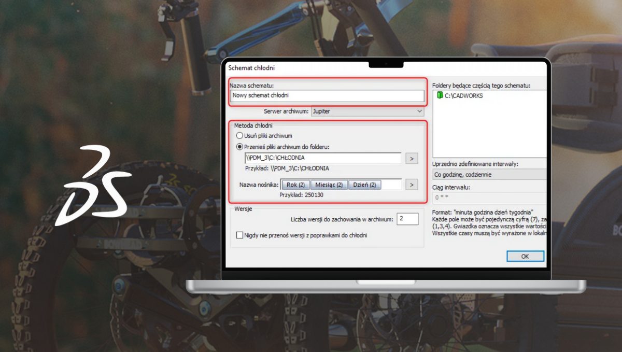Click the Liczba wersji do zachowania field
This screenshot has width=622, height=352.
tap(407, 219)
